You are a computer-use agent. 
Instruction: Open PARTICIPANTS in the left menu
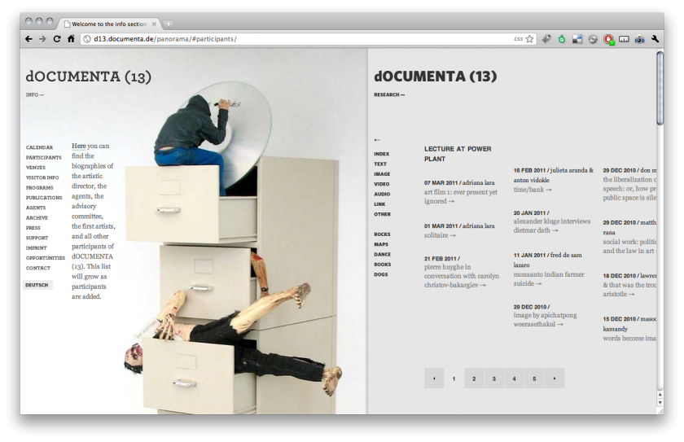44,157
